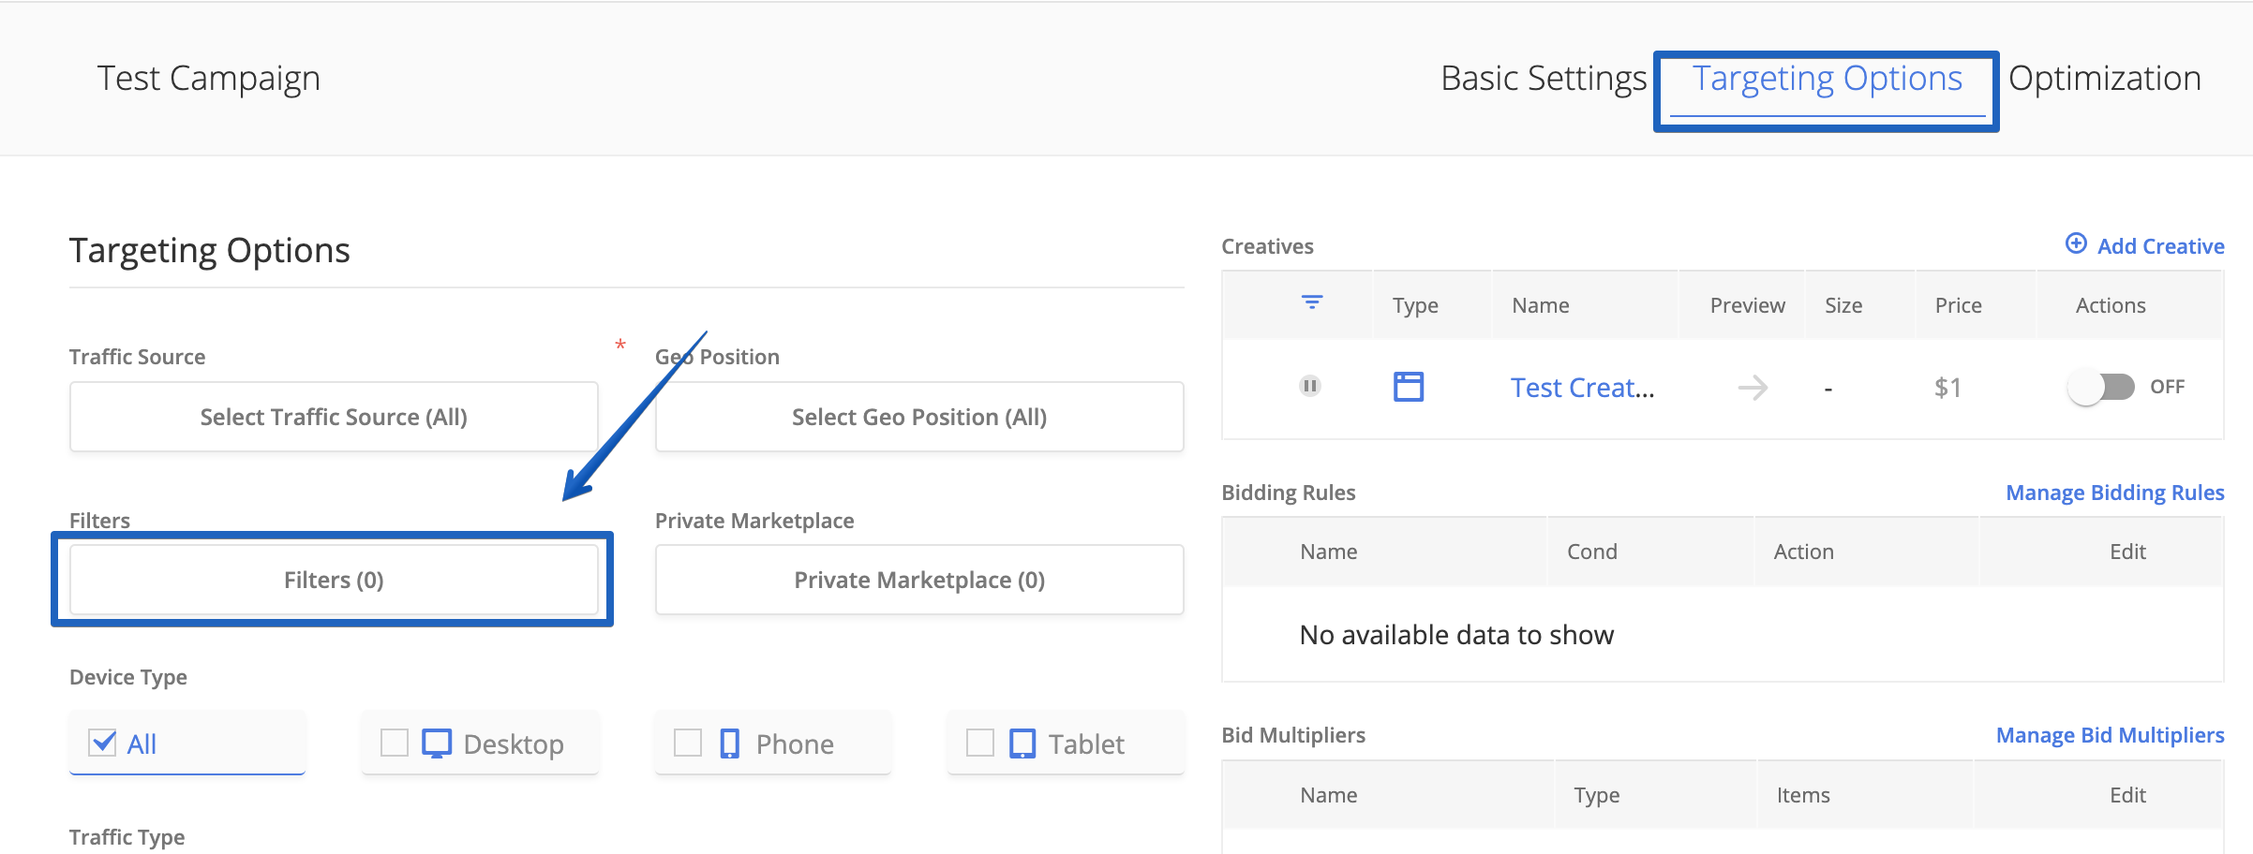Click the Manage Bidding Rules link

[x=2114, y=493]
